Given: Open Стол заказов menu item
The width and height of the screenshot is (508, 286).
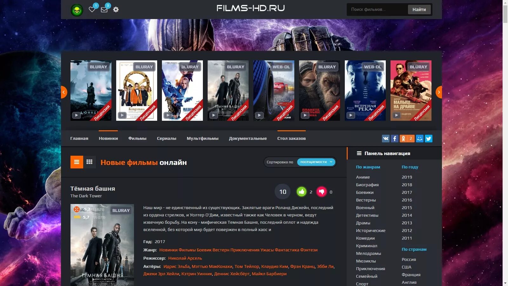Looking at the screenshot, I should tap(291, 139).
